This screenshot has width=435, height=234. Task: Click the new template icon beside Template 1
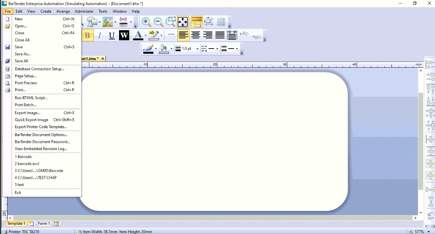pos(31,224)
